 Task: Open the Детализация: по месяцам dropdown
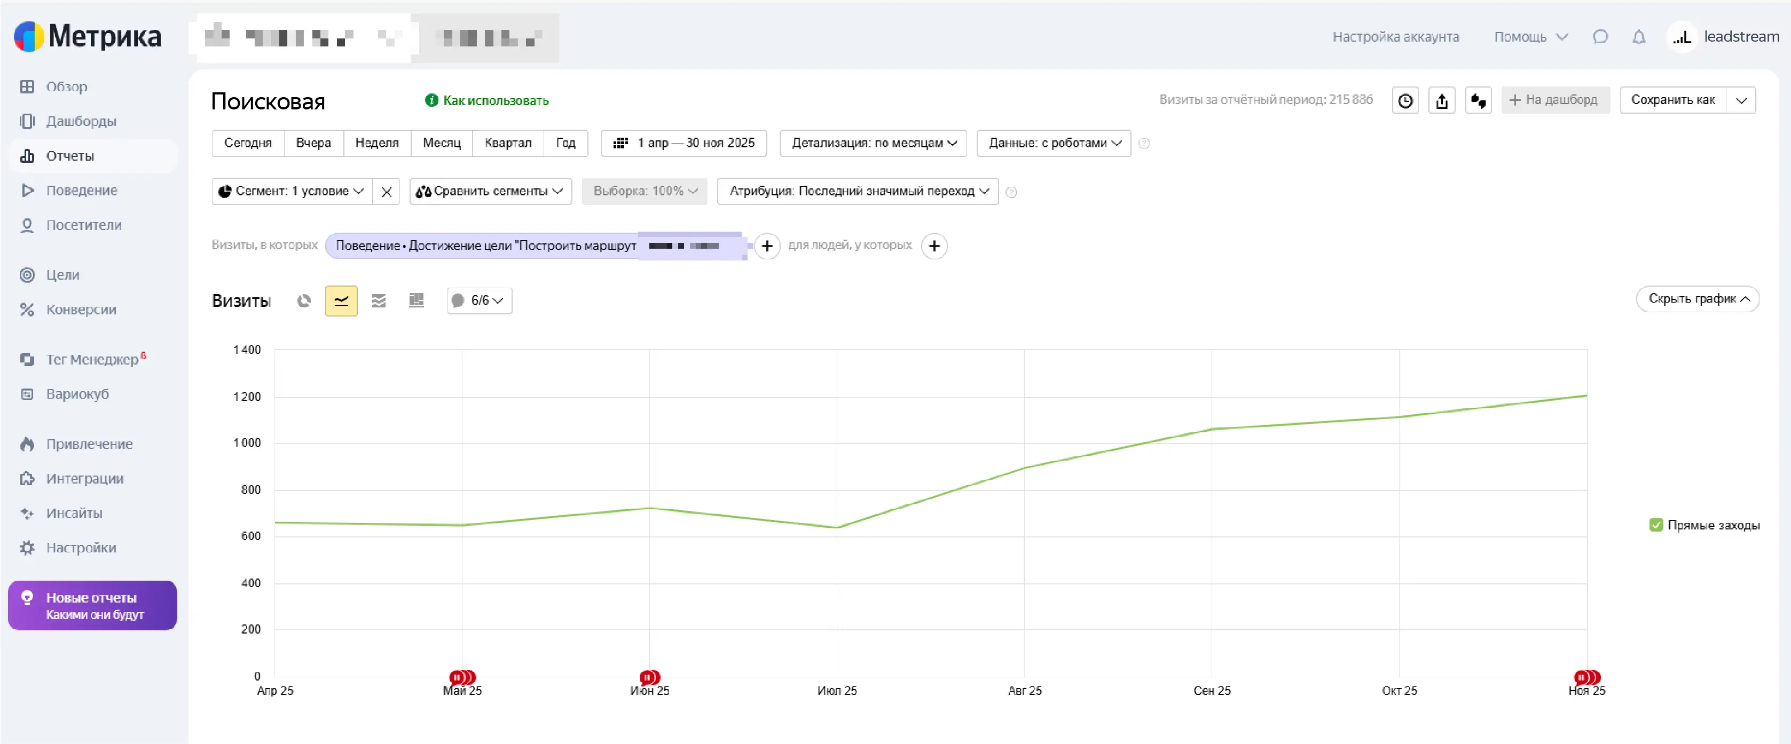click(x=873, y=143)
